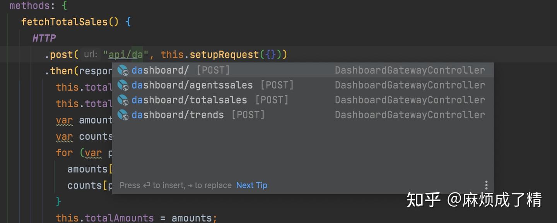Open the completion popup three-dot options menu
The image size is (557, 223).
coord(486,185)
